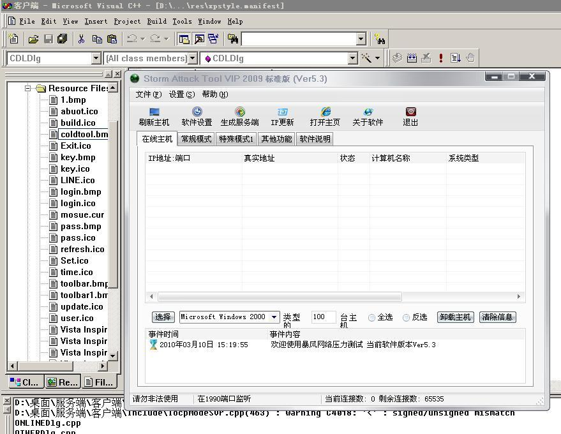Click the Open file toolbar icon
Screen dimensions: 561x434
[33, 39]
